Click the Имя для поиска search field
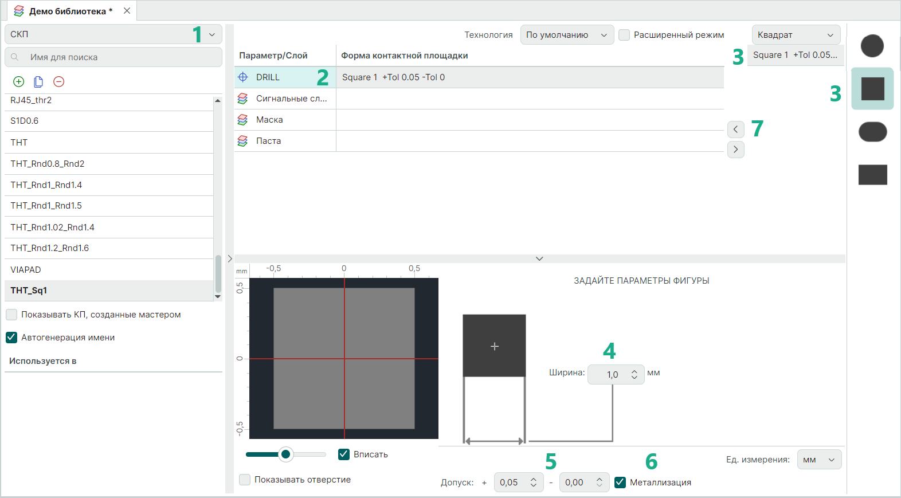 coord(113,57)
